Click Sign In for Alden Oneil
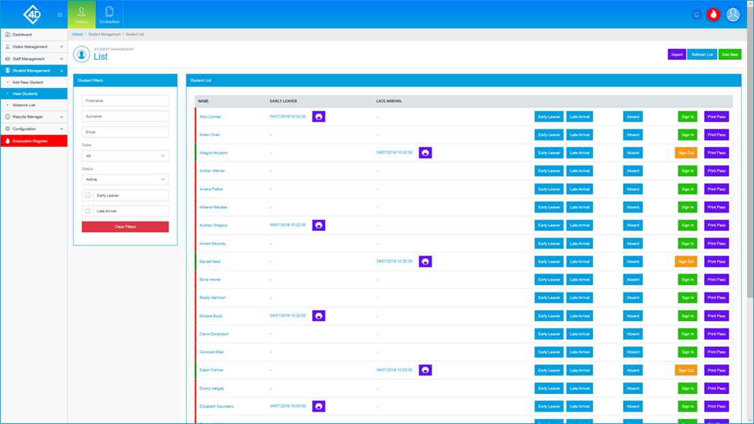754x424 pixels. (687, 135)
